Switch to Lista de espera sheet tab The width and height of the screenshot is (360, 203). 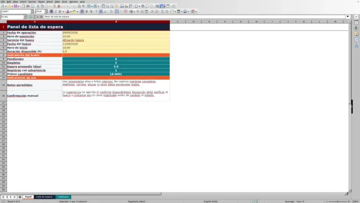(45, 197)
